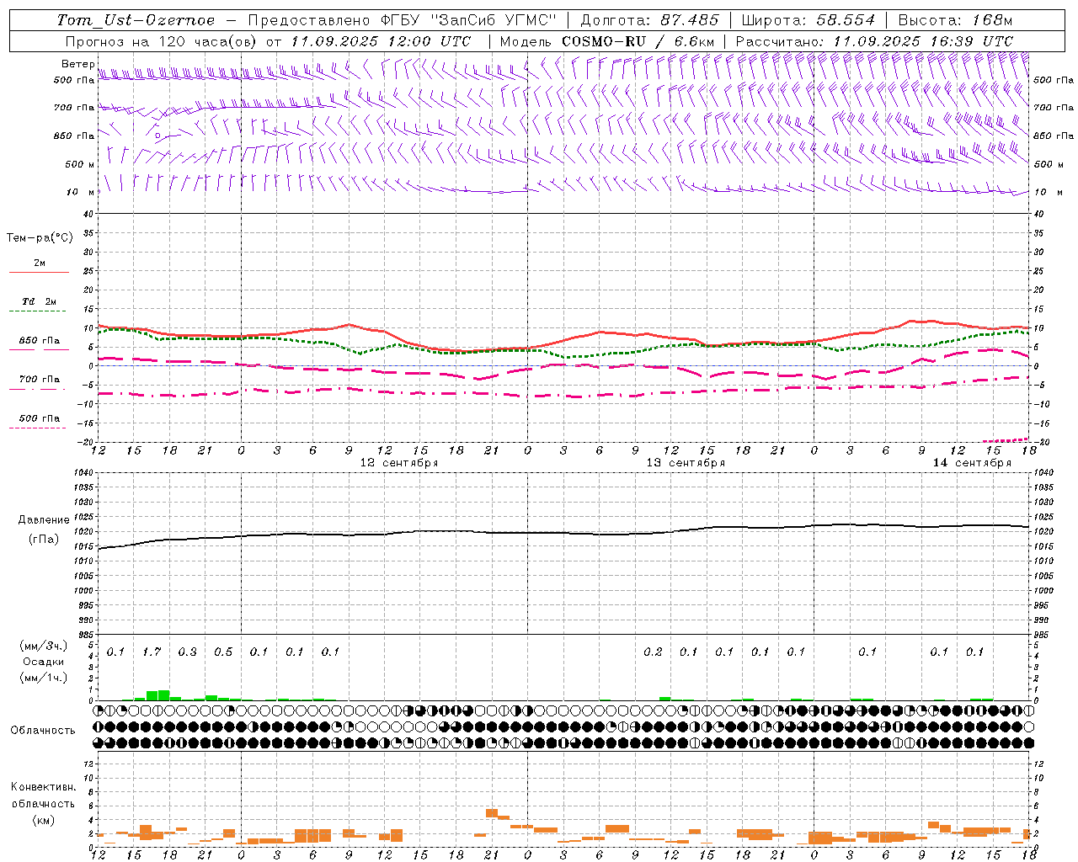This screenshot has width=1078, height=862.
Task: Click the tallest green precipitation bar
Action: coord(163,695)
